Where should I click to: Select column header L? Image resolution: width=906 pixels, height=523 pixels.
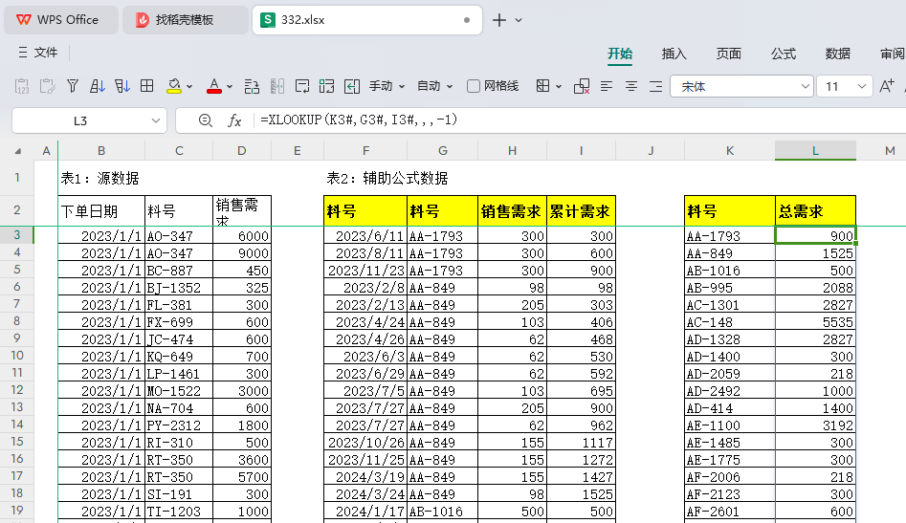(815, 151)
